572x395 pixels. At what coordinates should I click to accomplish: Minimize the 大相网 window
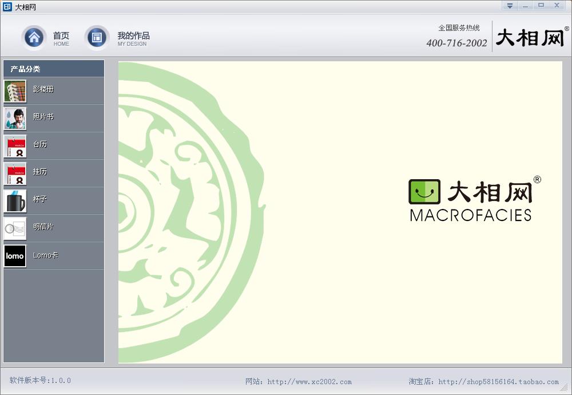coord(525,6)
